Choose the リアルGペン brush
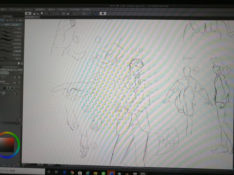 [11, 32]
